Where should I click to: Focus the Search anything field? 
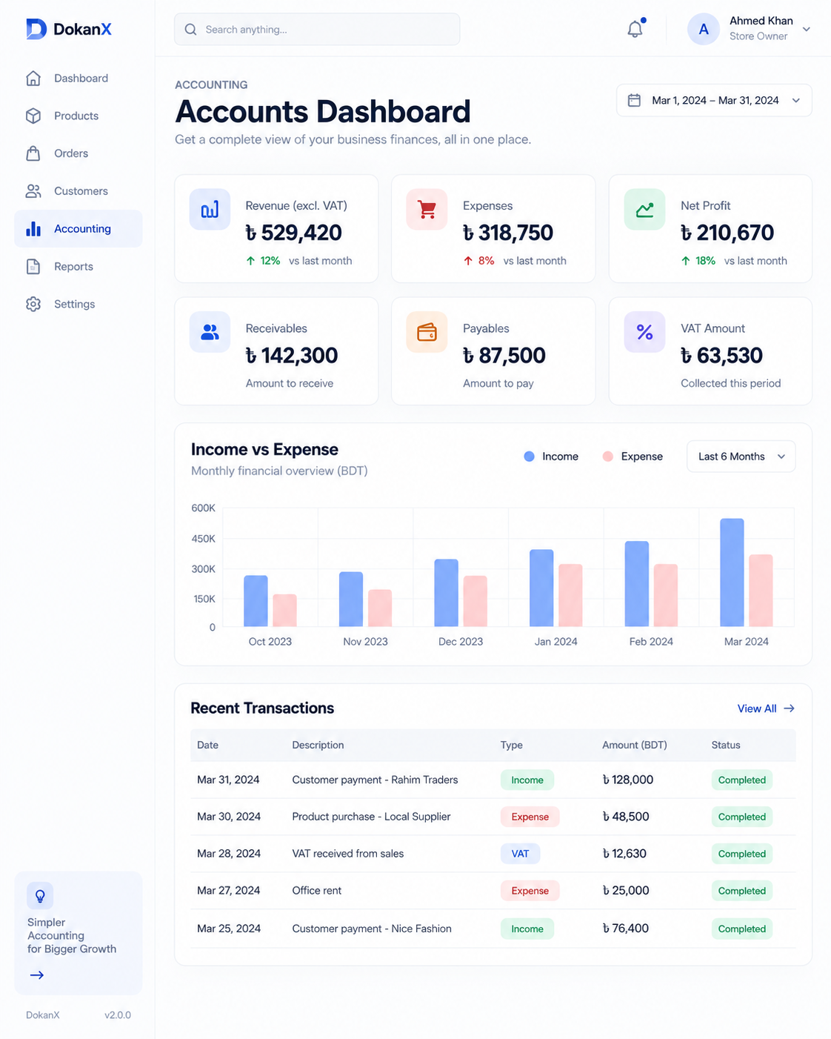pyautogui.click(x=317, y=29)
